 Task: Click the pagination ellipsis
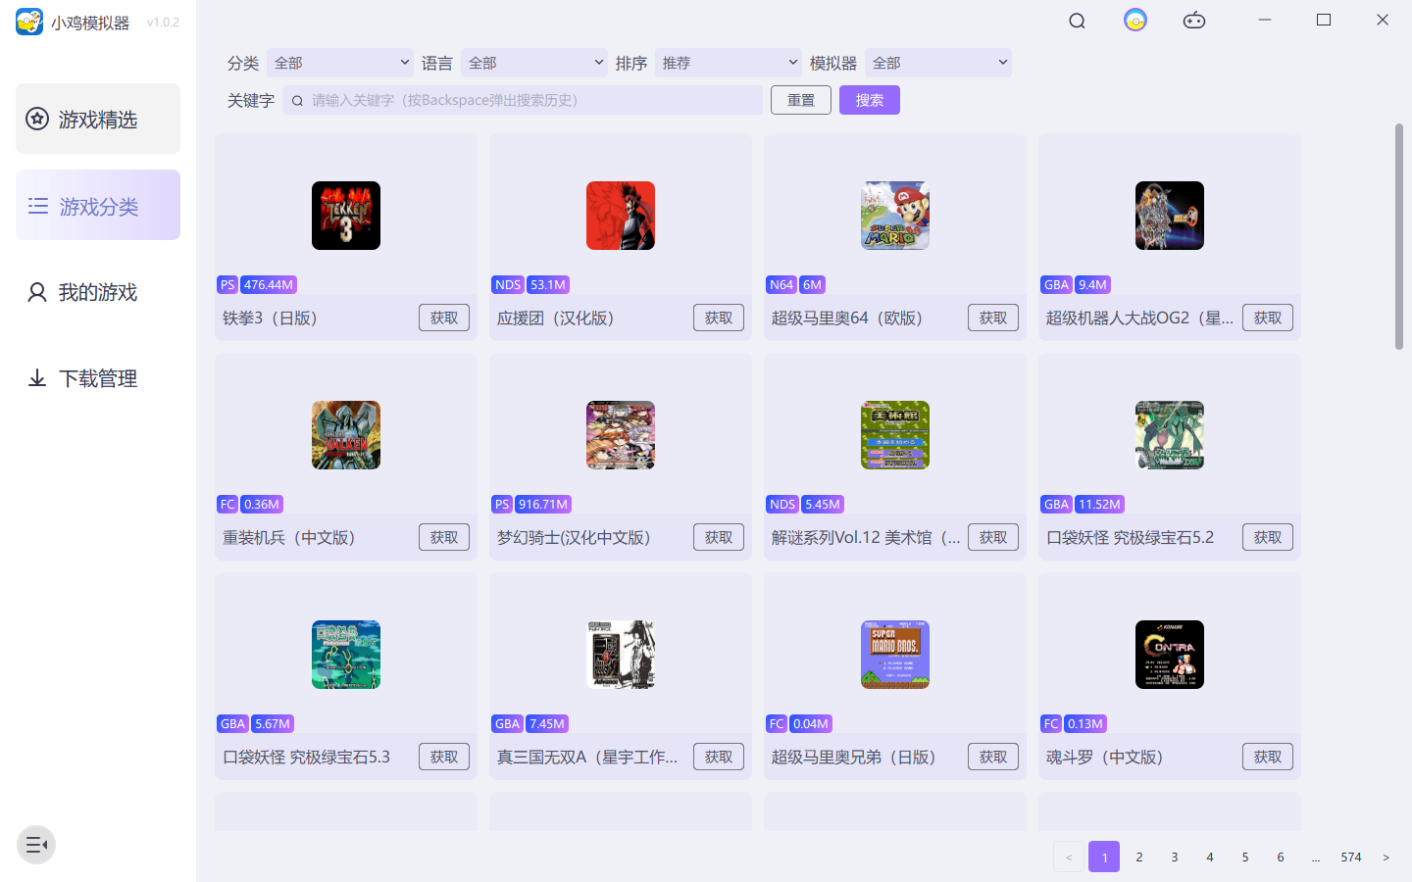point(1316,857)
